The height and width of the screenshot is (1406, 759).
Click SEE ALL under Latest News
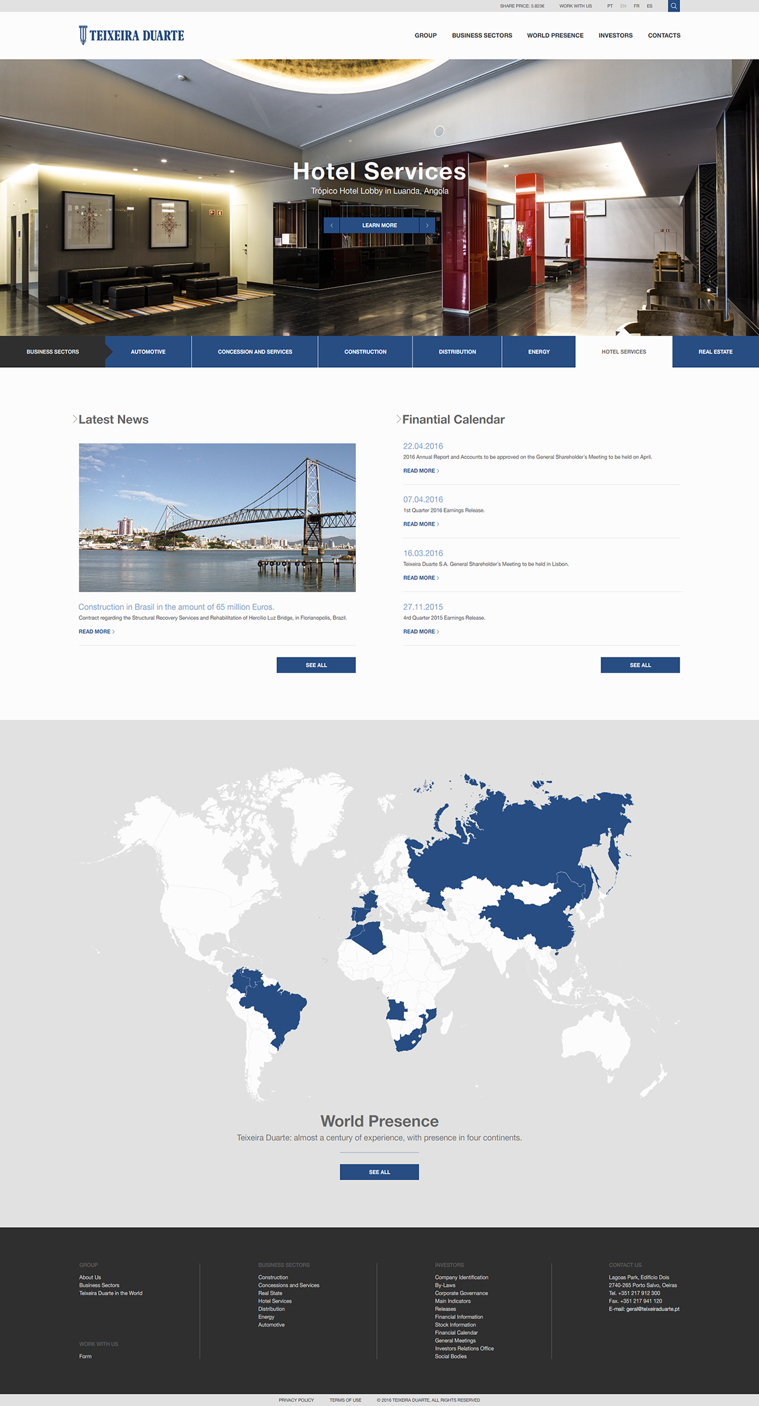coord(316,665)
